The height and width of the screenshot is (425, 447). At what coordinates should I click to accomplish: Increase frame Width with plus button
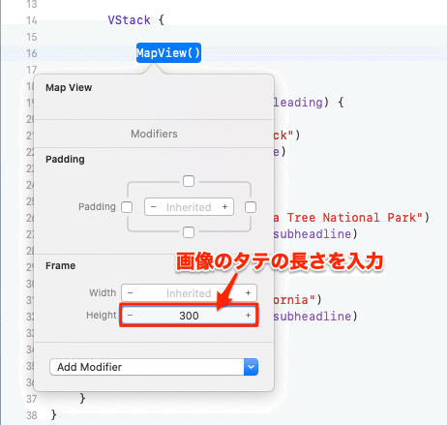coord(248,293)
